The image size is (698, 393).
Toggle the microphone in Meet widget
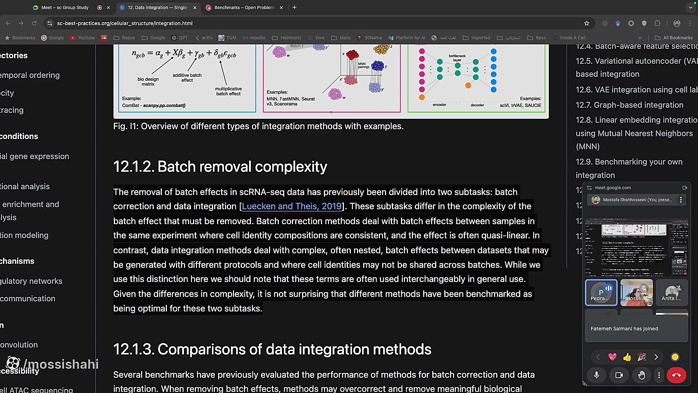pyautogui.click(x=597, y=375)
